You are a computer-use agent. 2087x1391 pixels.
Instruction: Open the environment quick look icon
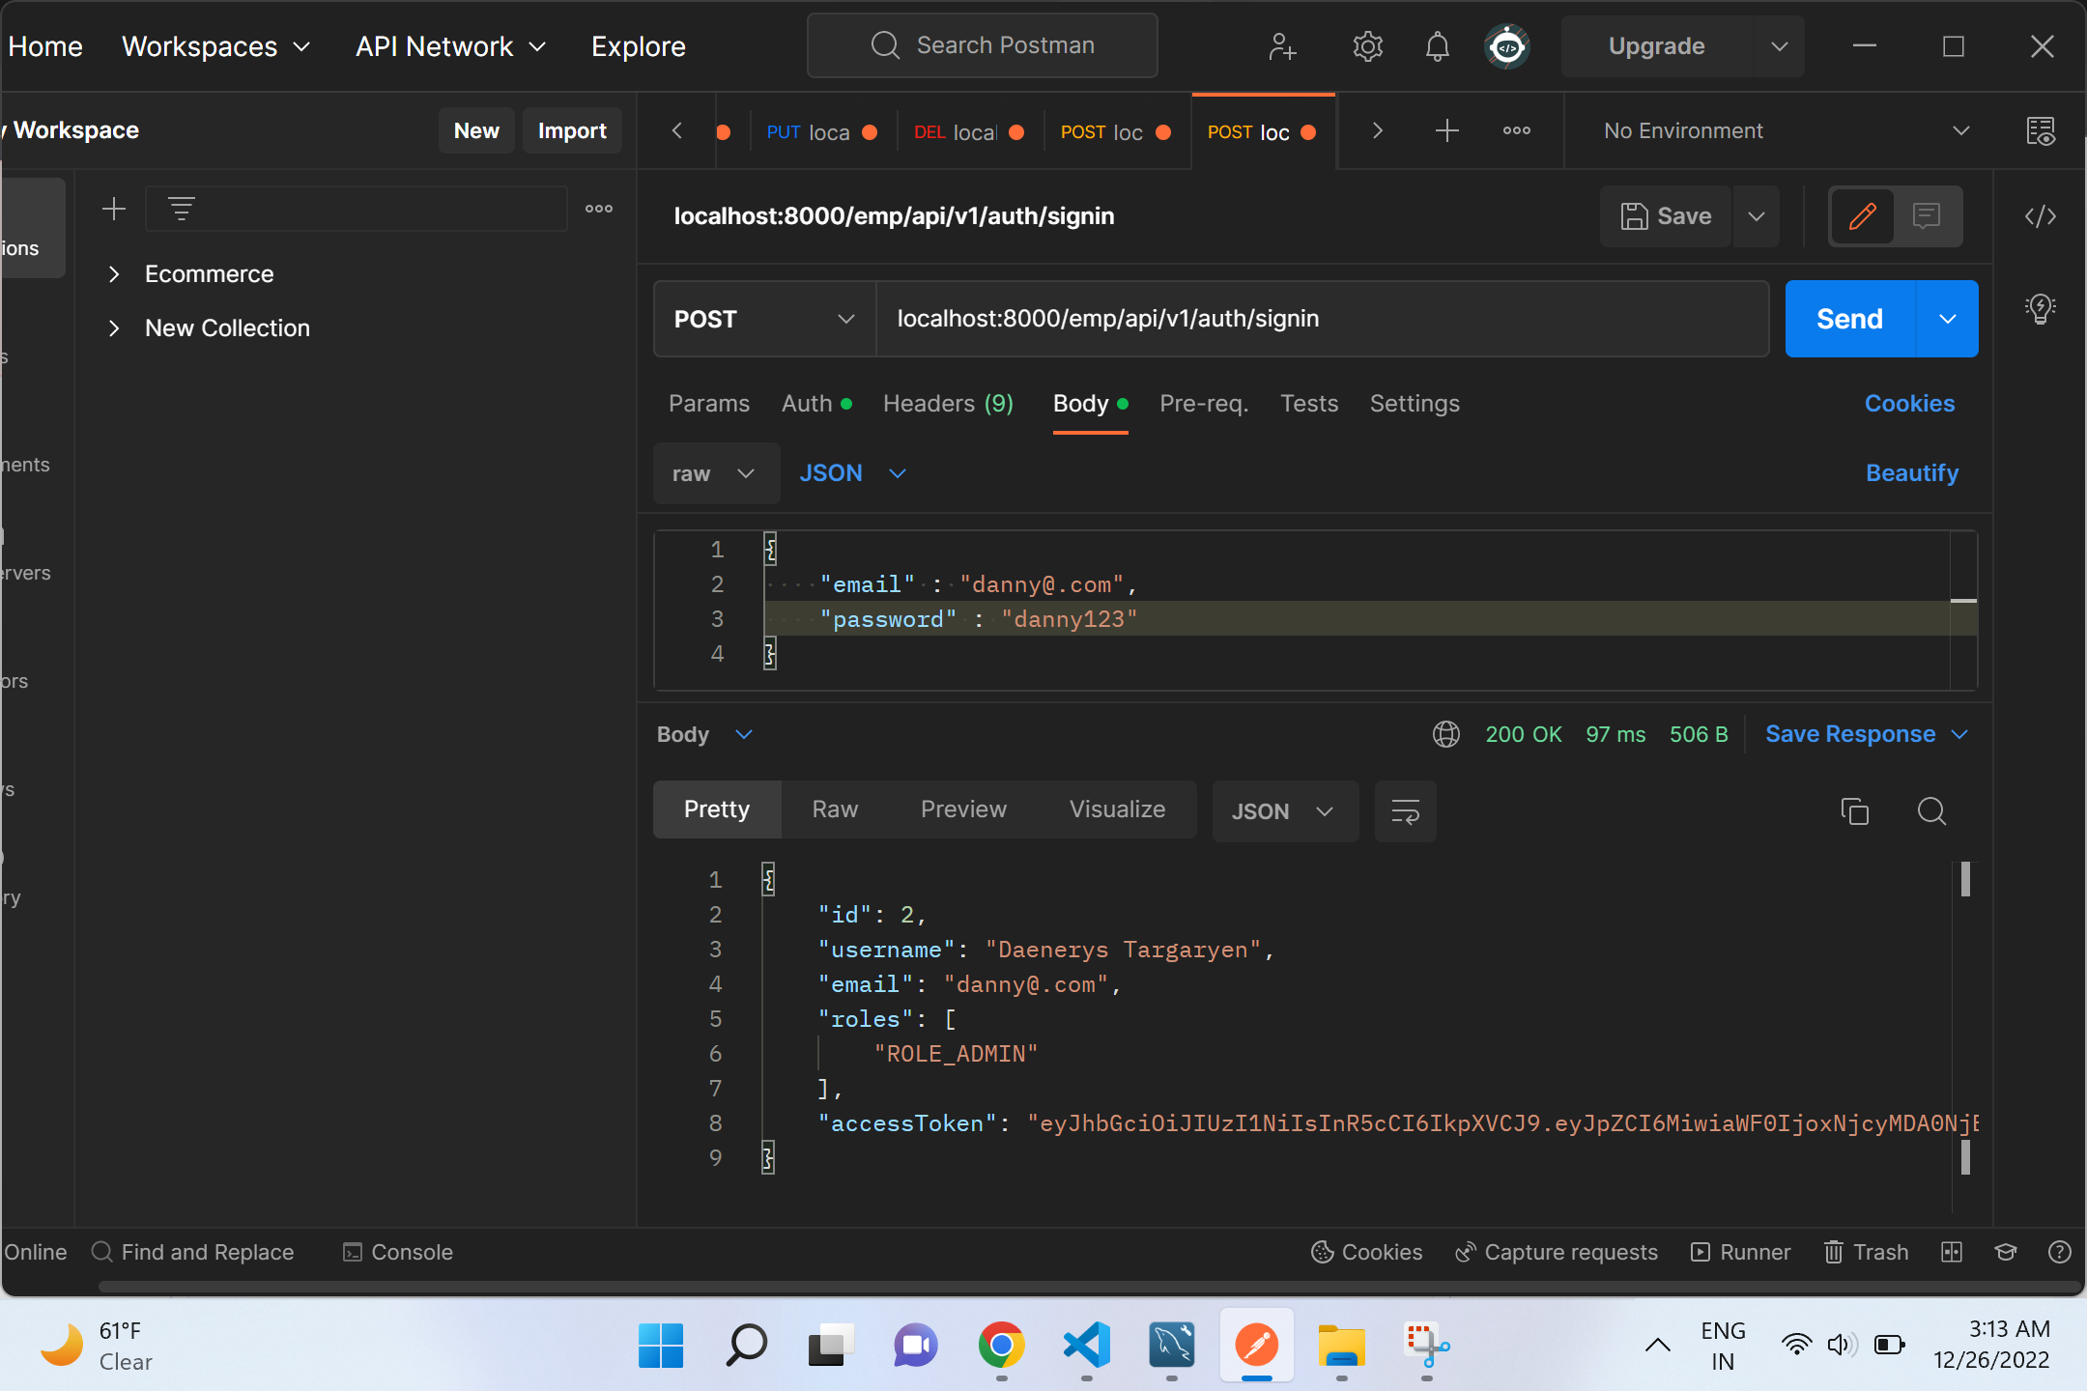(x=2042, y=131)
